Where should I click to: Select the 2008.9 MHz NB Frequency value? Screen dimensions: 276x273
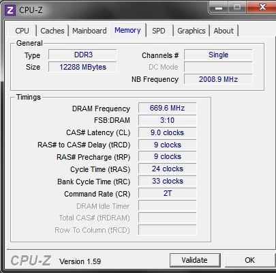pyautogui.click(x=218, y=79)
